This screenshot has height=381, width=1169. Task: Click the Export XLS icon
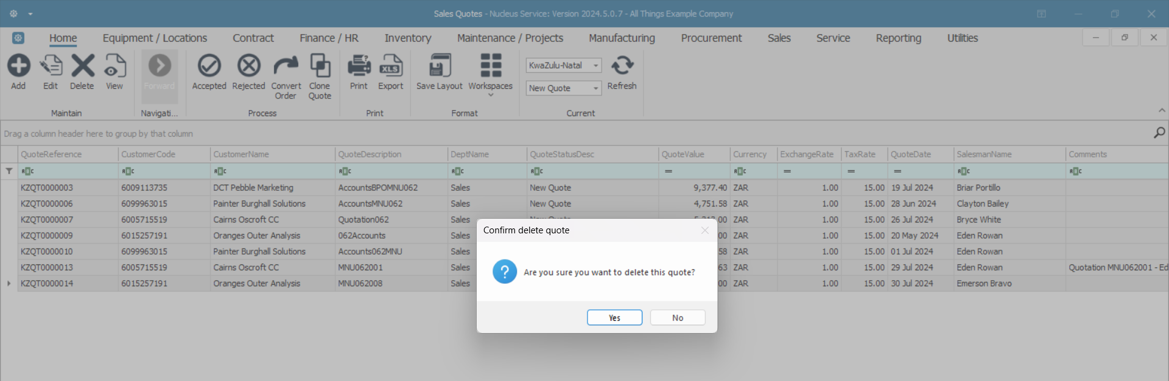point(390,66)
